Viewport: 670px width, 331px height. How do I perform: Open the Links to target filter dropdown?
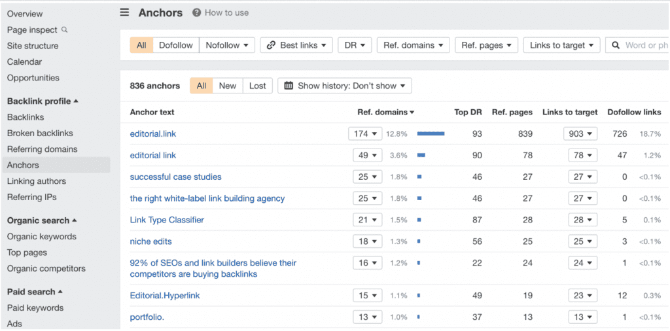(561, 45)
